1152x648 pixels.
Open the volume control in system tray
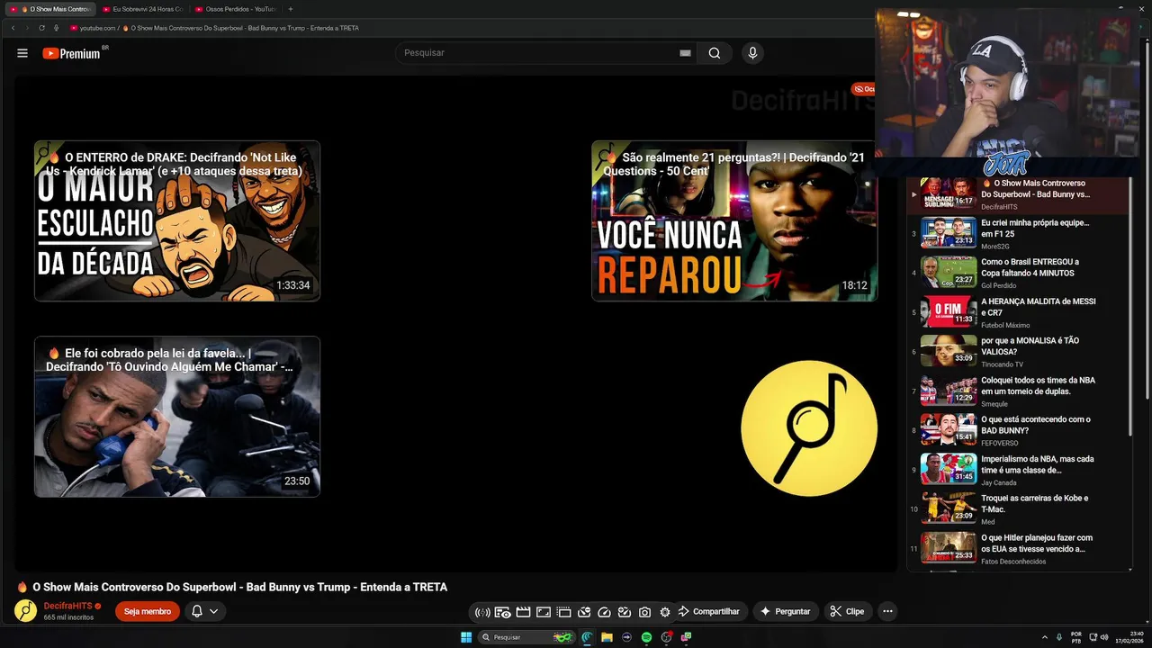[1103, 637]
